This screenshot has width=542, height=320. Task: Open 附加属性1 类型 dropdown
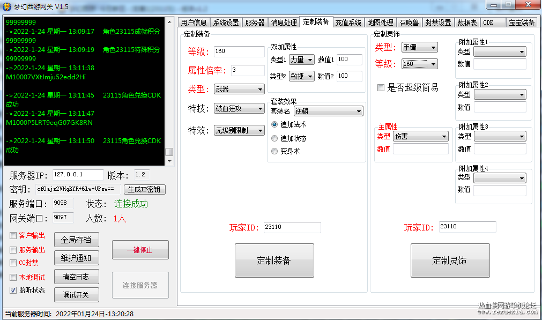500,52
